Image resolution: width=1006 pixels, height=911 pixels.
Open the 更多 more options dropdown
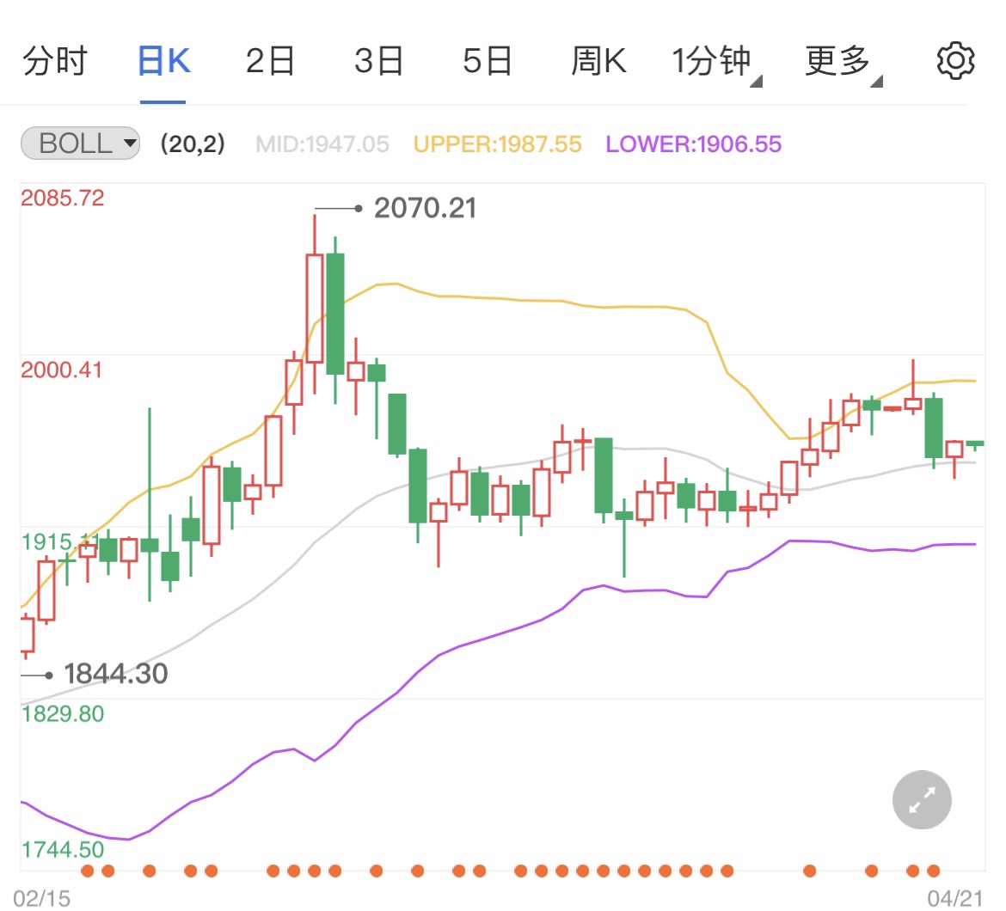[841, 62]
